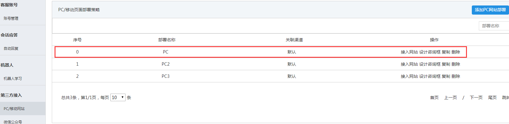Click 接入网站 for the PC2 row

pyautogui.click(x=409, y=64)
